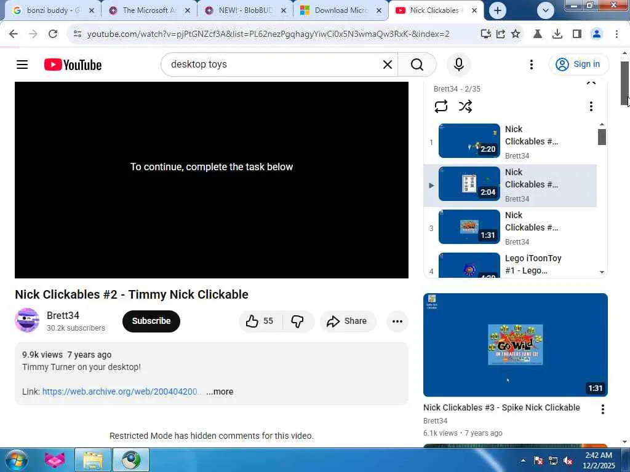Open options for Nick Clickables #3 suggestion

[x=602, y=409]
